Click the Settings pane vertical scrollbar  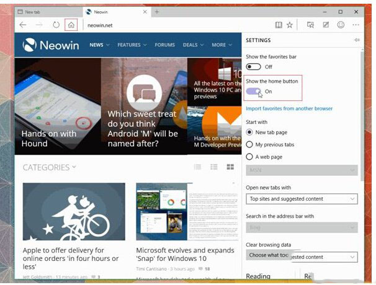(x=362, y=115)
